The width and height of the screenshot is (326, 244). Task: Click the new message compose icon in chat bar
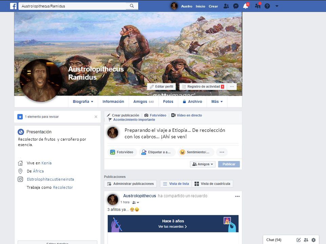point(298,240)
